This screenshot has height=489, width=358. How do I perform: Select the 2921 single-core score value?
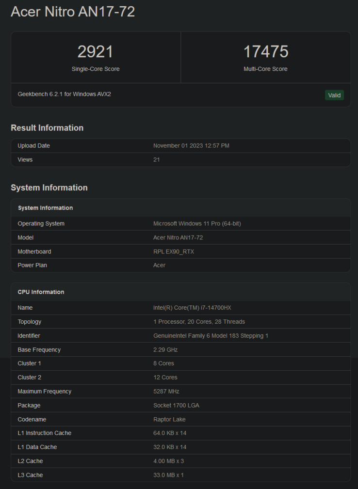click(x=96, y=52)
